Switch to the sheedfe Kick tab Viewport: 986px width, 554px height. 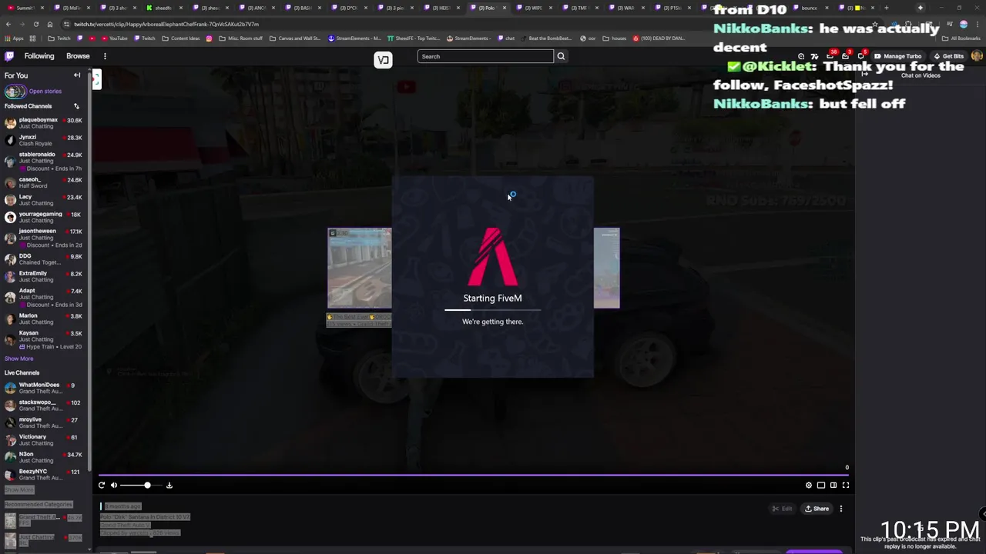click(x=162, y=8)
